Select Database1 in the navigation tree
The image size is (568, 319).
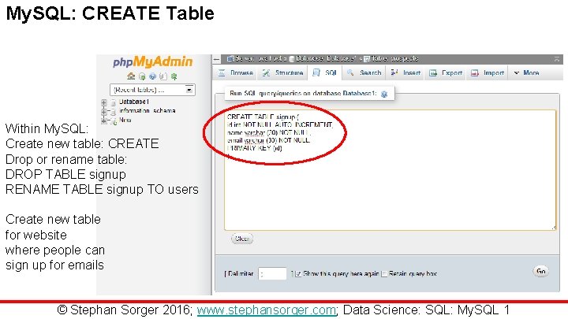pos(133,102)
